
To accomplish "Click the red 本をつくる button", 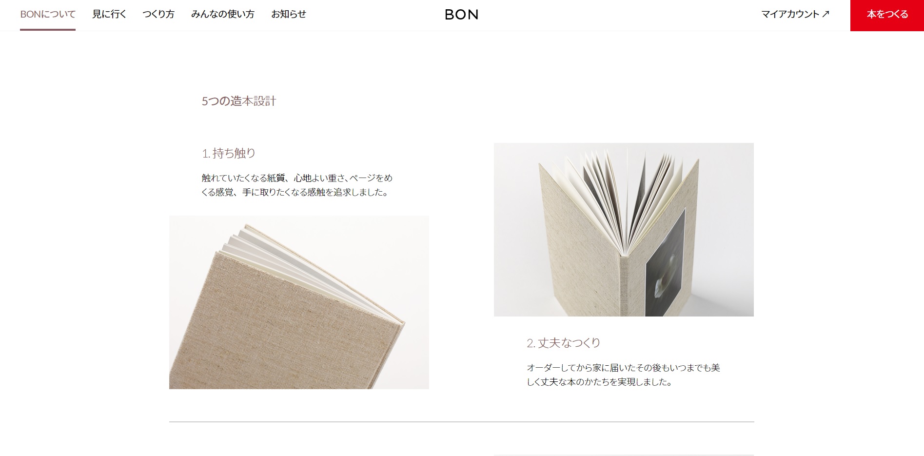I will click(887, 16).
